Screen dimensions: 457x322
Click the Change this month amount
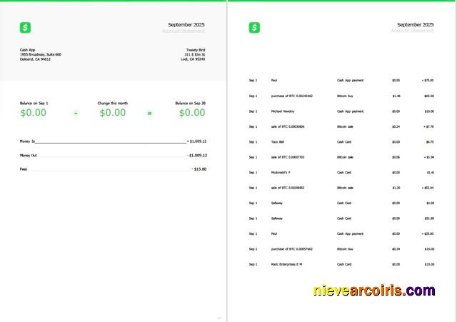click(112, 113)
